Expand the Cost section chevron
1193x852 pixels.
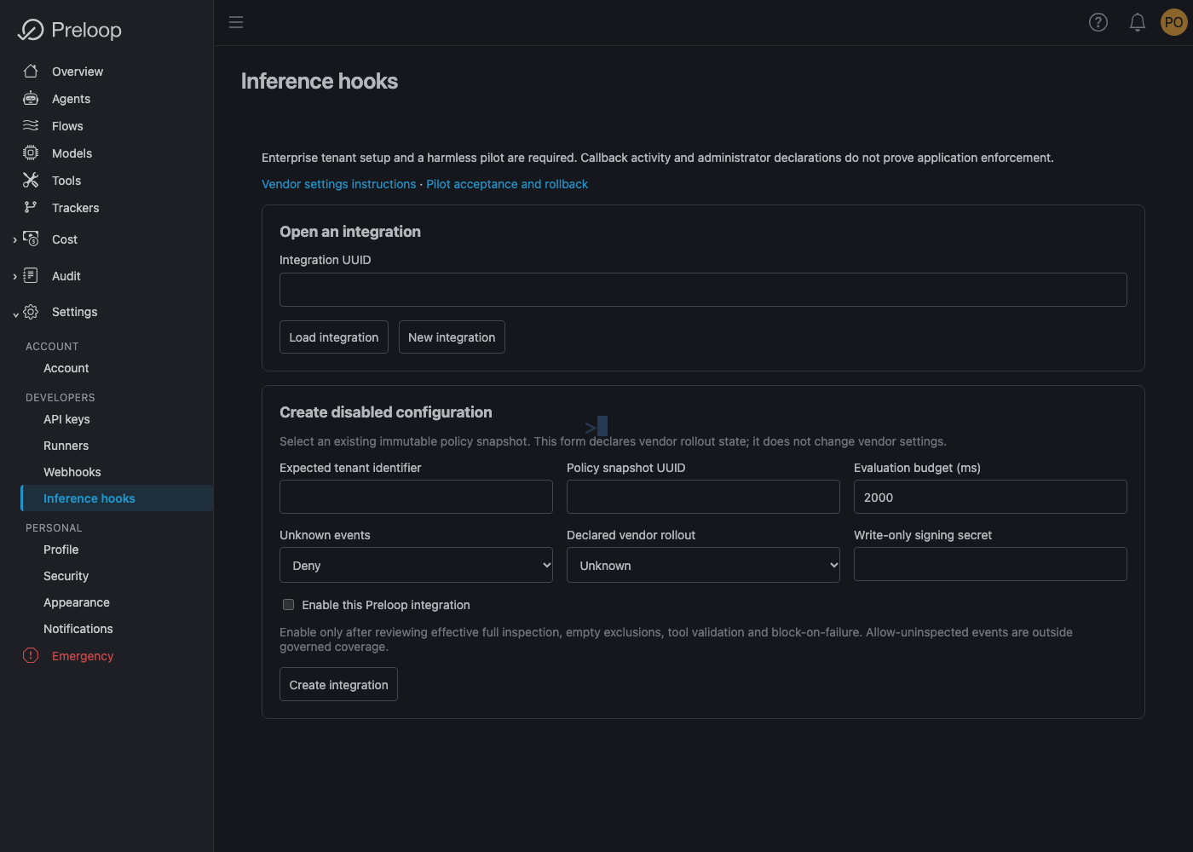pos(15,240)
